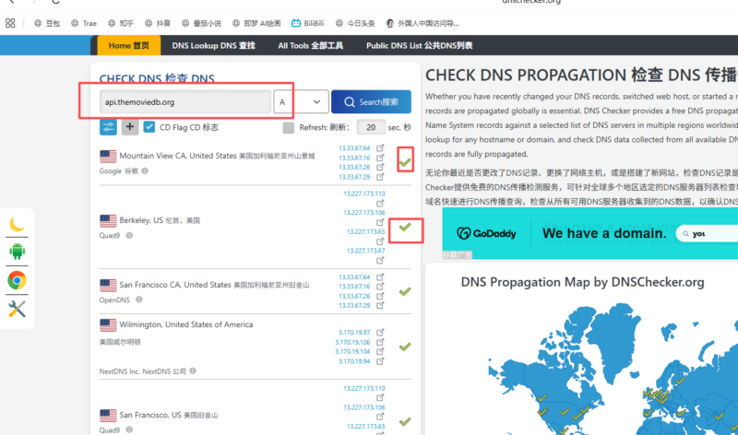Show info icon next to Quad9 in Berkeley row
Screen dimensions: 738x435
[x=129, y=235]
